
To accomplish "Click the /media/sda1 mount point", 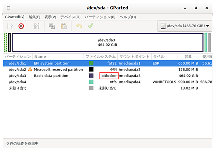I will coord(130,63).
